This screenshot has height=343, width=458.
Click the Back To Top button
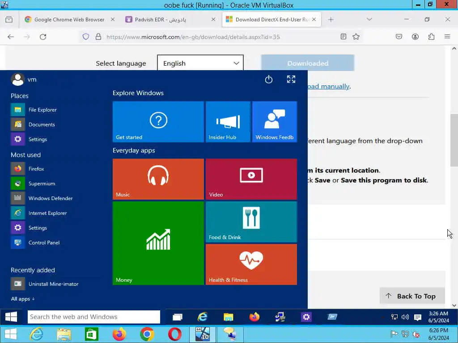[412, 296]
